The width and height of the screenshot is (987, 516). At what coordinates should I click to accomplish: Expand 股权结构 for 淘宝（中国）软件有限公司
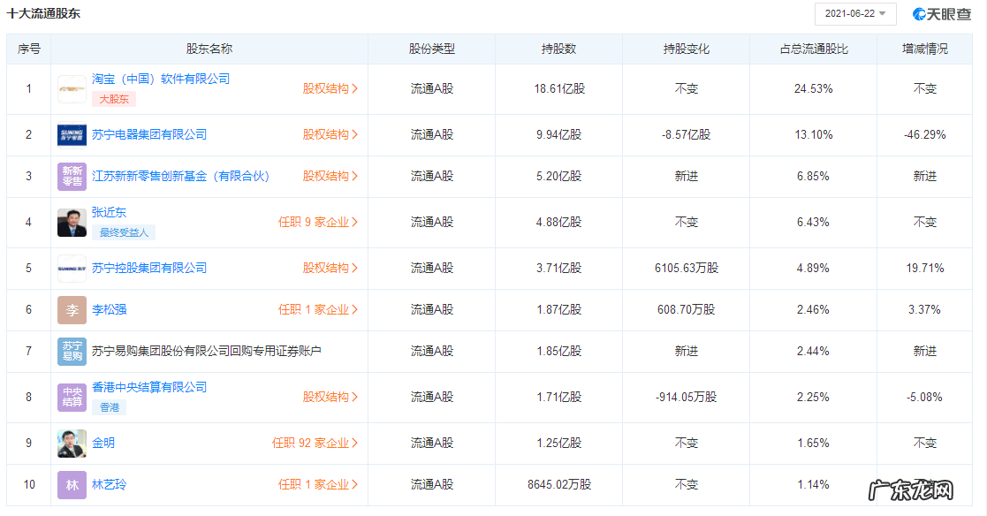point(330,88)
